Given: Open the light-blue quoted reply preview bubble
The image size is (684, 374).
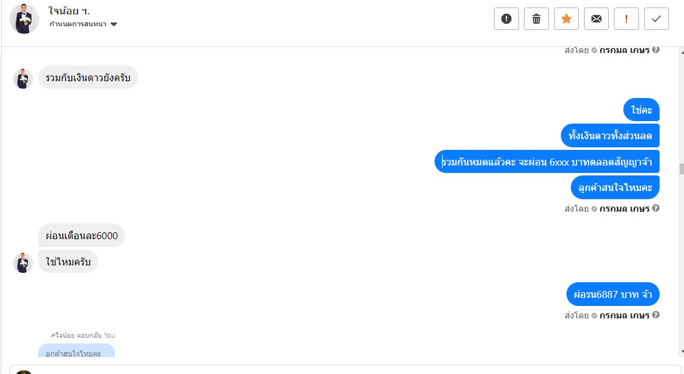Looking at the screenshot, I should (76, 352).
